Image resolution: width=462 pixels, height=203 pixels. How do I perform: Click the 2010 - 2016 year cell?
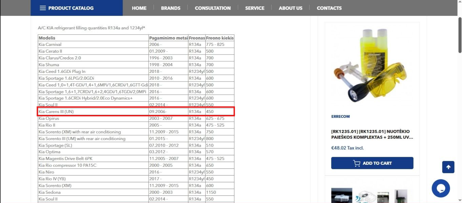168,78
